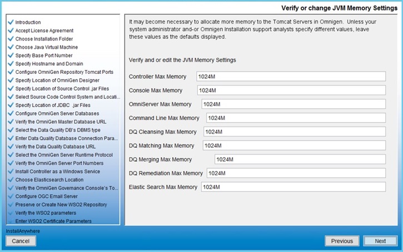Click the checkmark beside Specify Base Port Number
Viewport: 403px width, 252px height.
11,55
